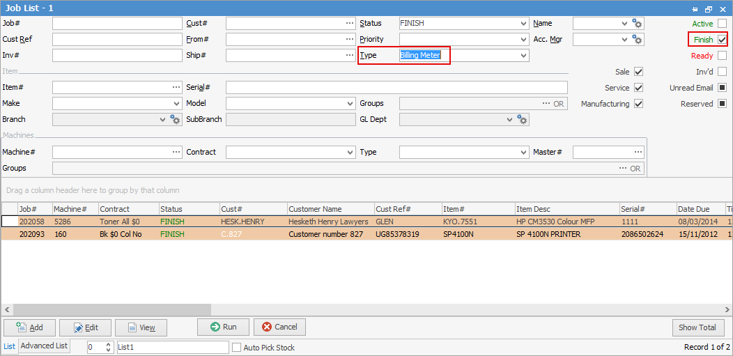Open Ship# lookup ellipsis
Viewport: 733px width, 356px height.
350,55
